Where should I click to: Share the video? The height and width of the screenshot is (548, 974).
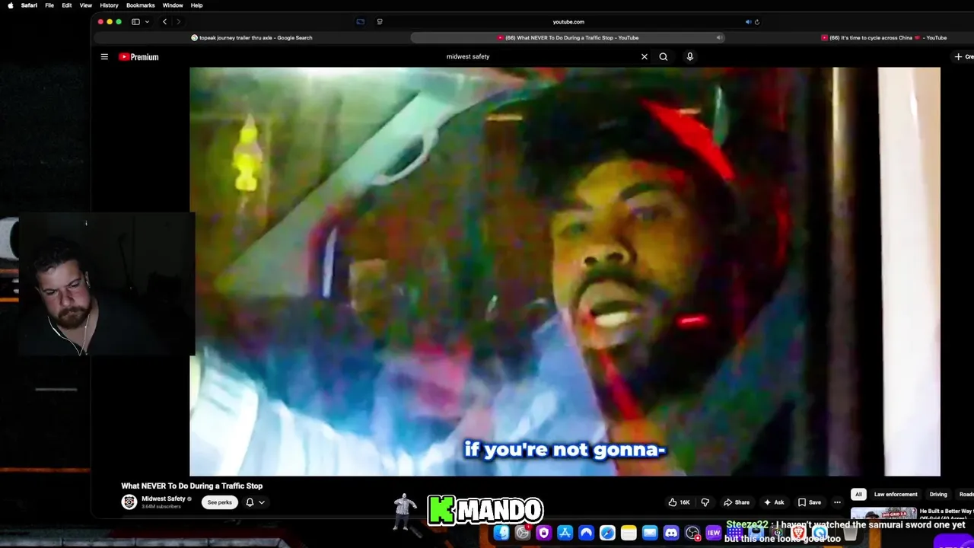click(737, 502)
